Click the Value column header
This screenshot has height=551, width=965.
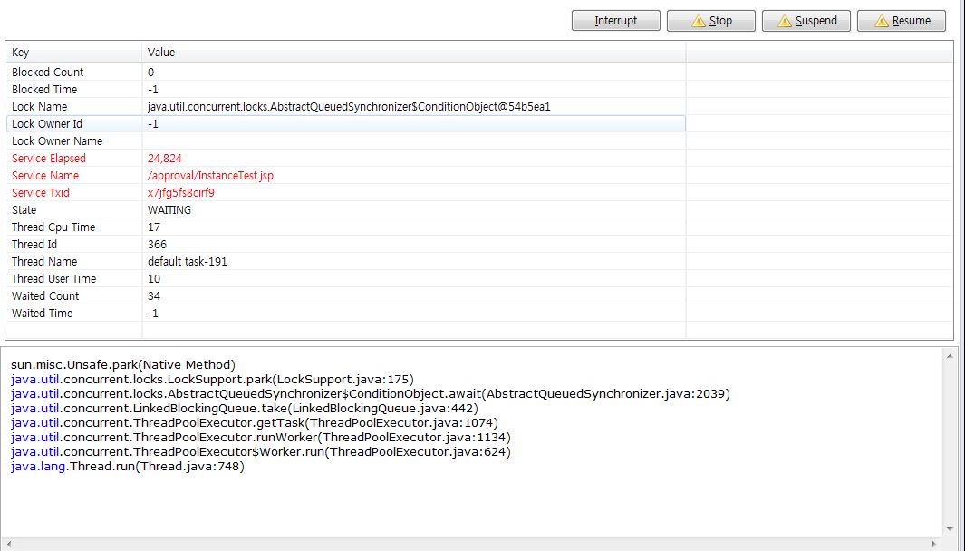point(159,52)
